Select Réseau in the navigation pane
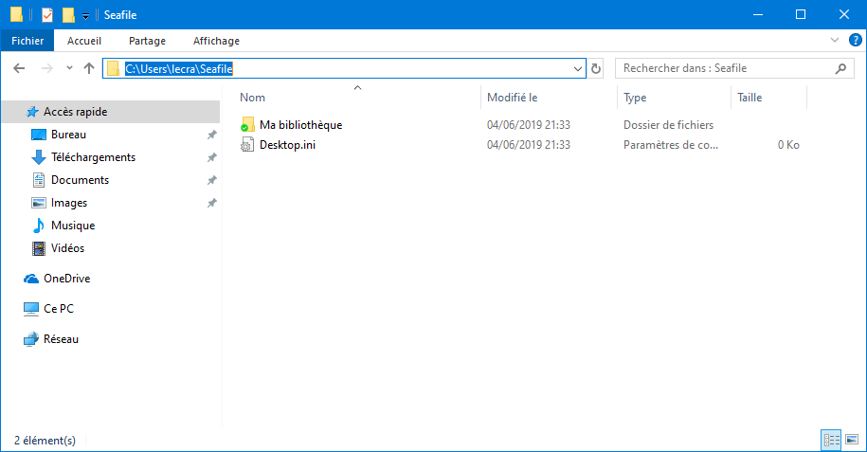Screen dimensions: 867x452 coord(61,339)
